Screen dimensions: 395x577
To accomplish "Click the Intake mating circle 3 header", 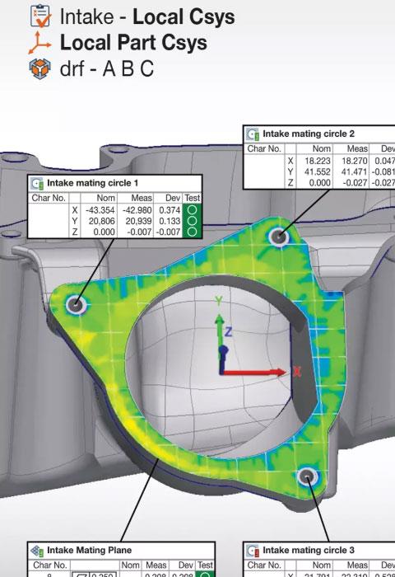I will point(309,551).
